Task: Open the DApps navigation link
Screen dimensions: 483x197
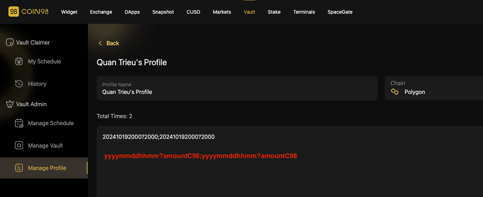Action: pyautogui.click(x=132, y=12)
